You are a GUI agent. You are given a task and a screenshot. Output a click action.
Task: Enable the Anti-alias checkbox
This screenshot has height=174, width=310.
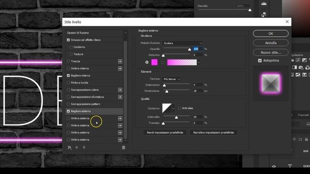tap(179, 108)
